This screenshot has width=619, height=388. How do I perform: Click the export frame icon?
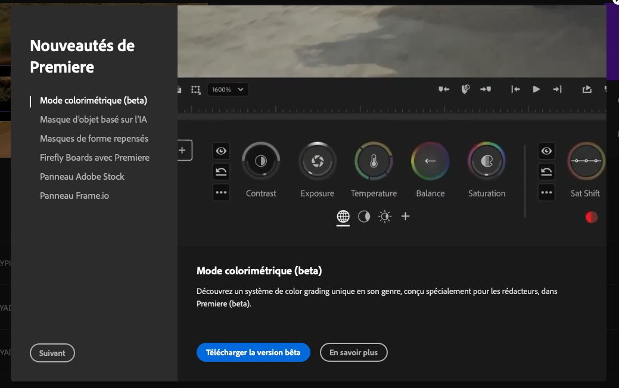point(587,89)
